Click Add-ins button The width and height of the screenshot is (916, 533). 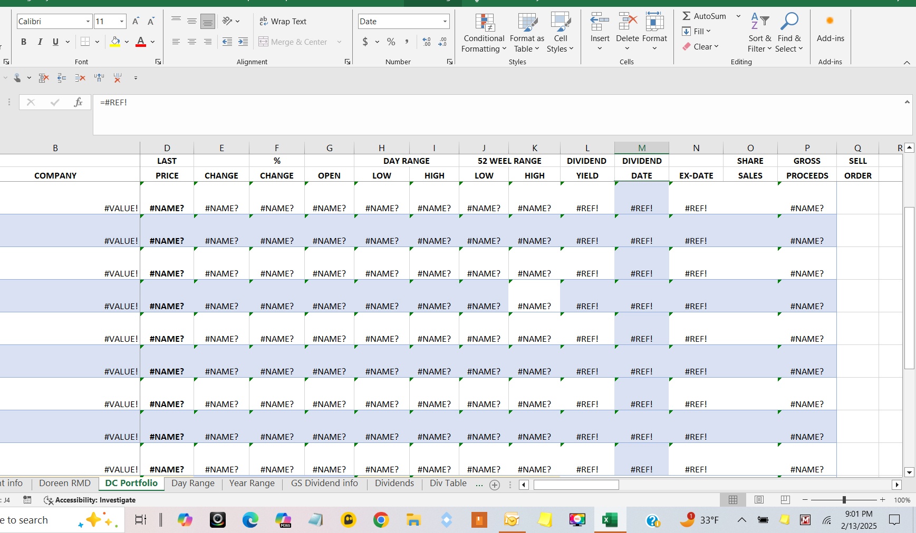pos(831,29)
